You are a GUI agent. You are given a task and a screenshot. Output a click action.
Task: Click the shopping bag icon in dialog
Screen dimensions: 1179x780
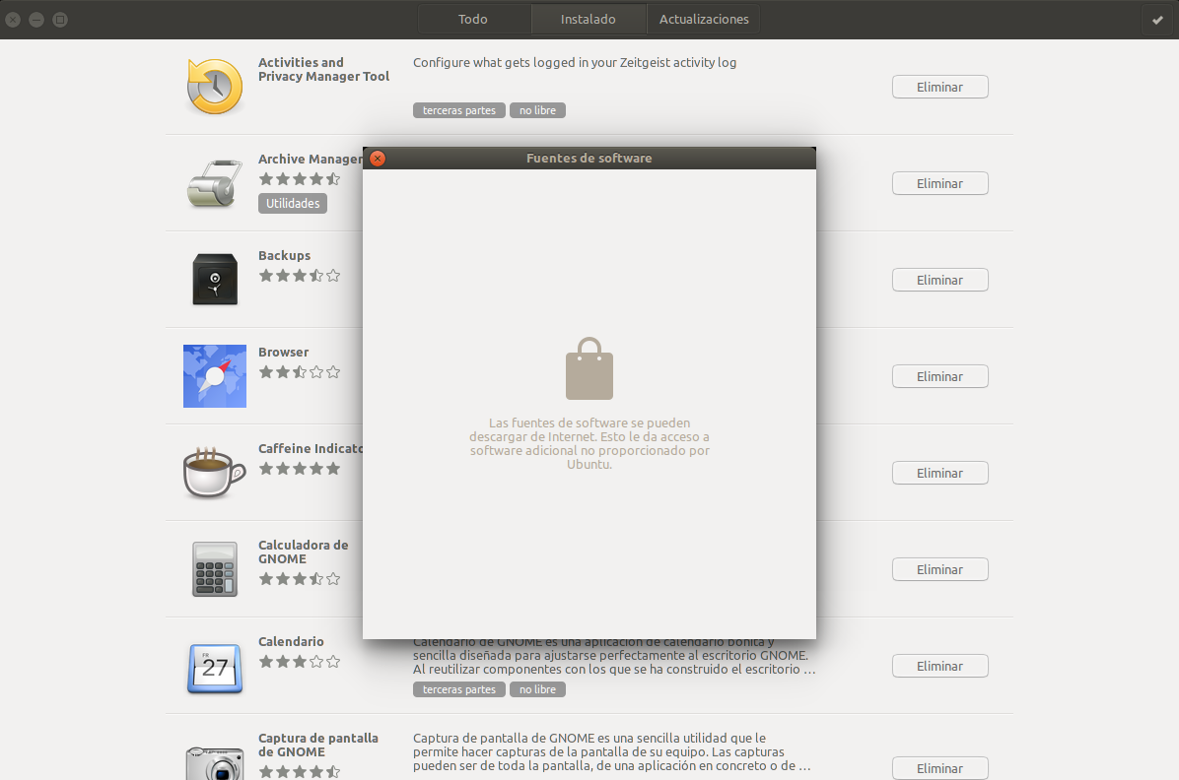pyautogui.click(x=589, y=368)
